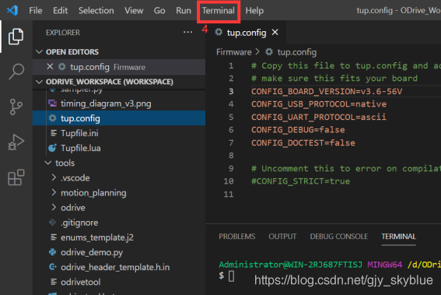Click line 6 CONFIG_DEBUG=false
Viewport: 441px width, 295px height.
pos(298,130)
